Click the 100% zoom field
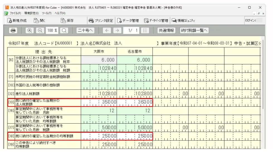 pos(52,30)
